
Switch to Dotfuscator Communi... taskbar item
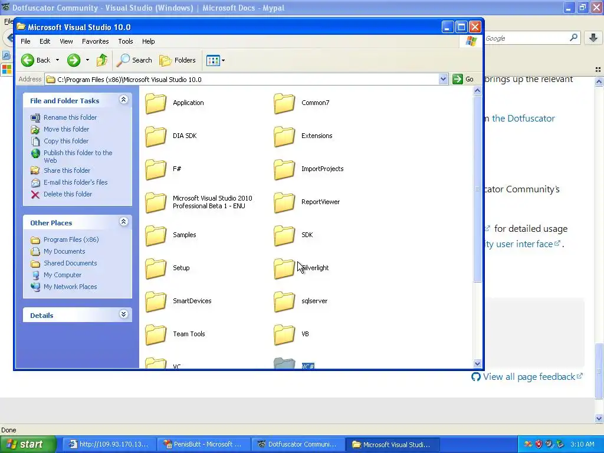297,444
